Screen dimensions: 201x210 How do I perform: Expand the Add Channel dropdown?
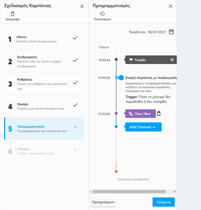tap(143, 127)
